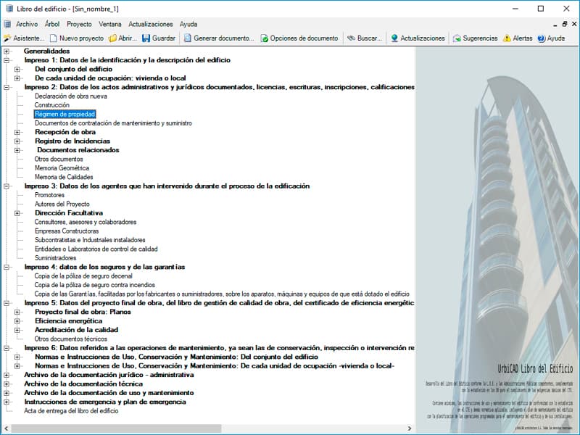Select Construcción tree item
Image resolution: width=580 pixels, height=435 pixels.
click(51, 105)
